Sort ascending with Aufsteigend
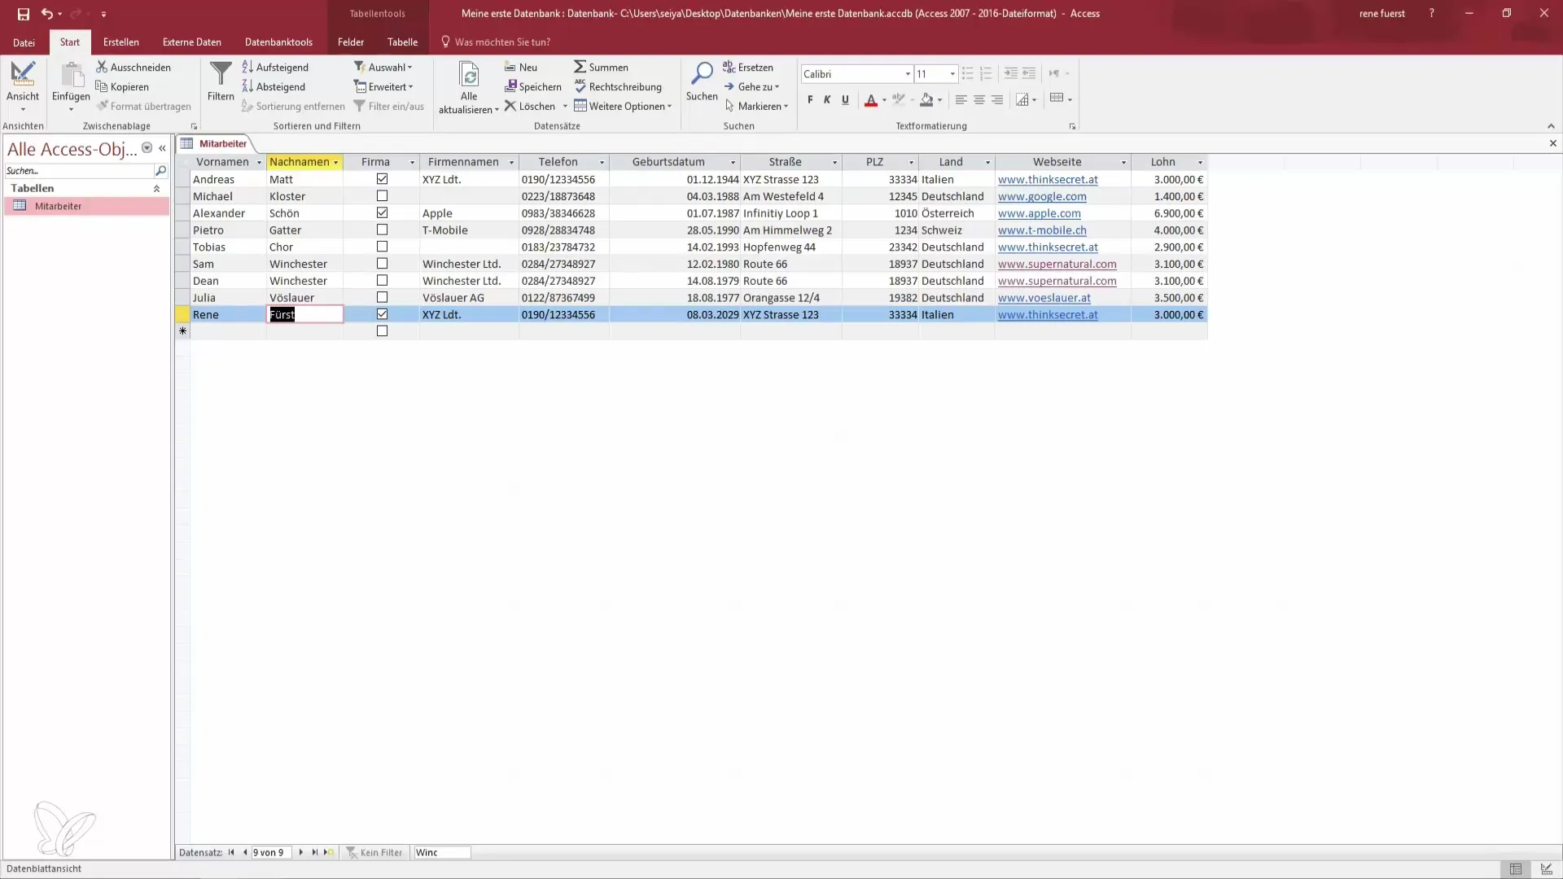 276,67
